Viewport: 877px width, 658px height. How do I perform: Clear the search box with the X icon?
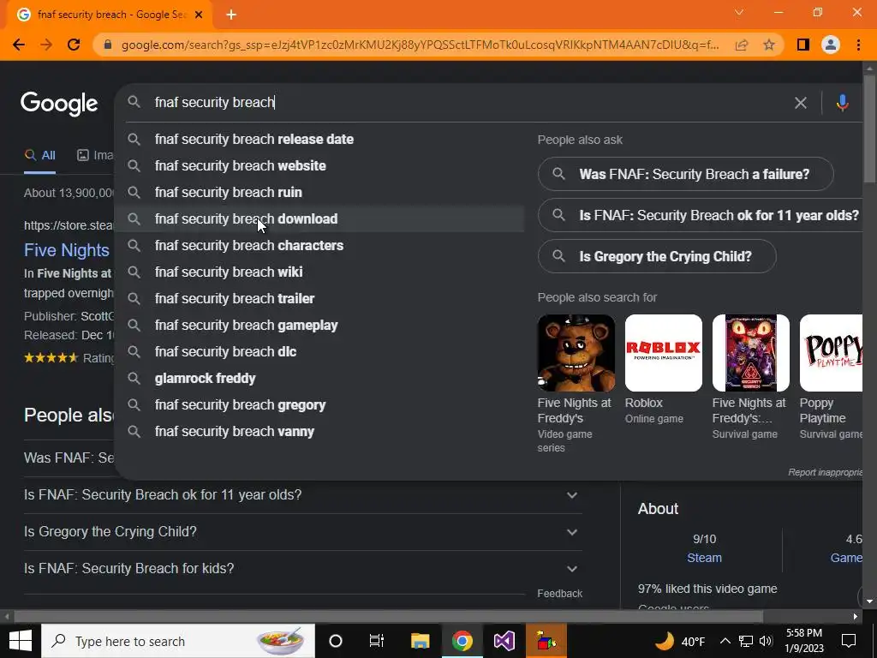coord(801,103)
